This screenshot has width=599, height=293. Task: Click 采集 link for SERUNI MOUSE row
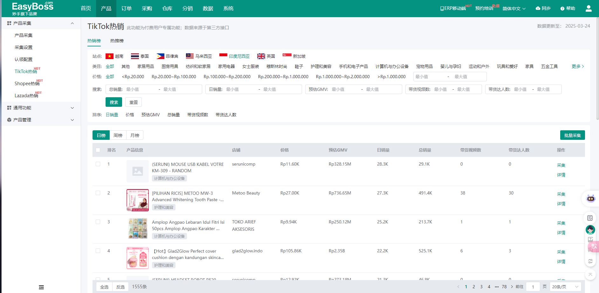[x=561, y=165]
